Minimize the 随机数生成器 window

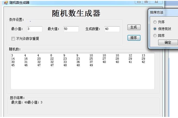pyautogui.click(x=139, y=2)
